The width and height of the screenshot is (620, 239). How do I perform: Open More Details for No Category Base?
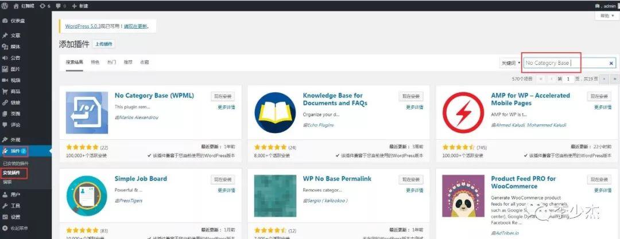coord(226,107)
